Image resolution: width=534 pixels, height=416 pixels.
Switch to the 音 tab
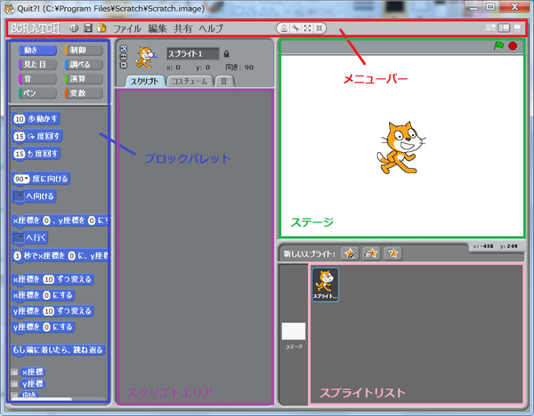(224, 81)
